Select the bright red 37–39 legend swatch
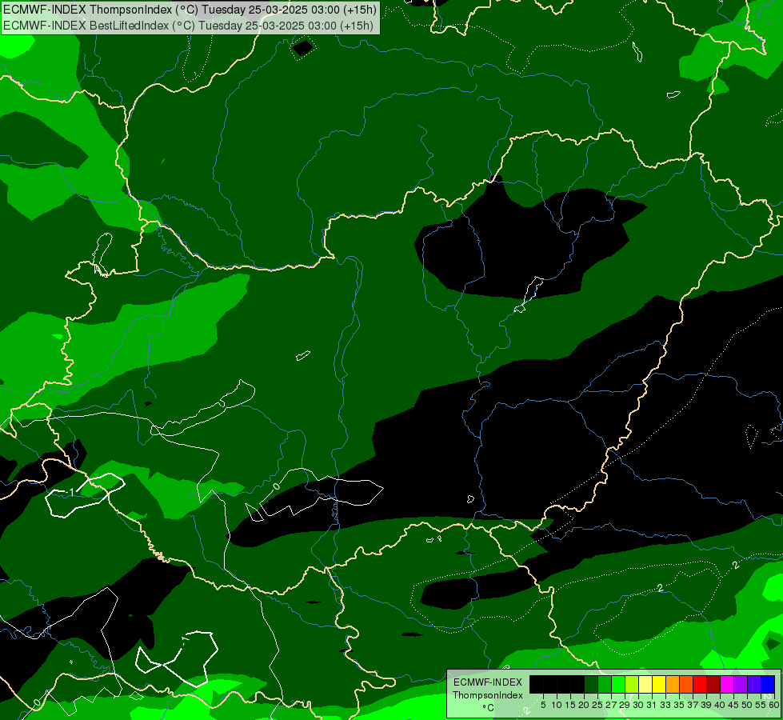 click(x=700, y=685)
